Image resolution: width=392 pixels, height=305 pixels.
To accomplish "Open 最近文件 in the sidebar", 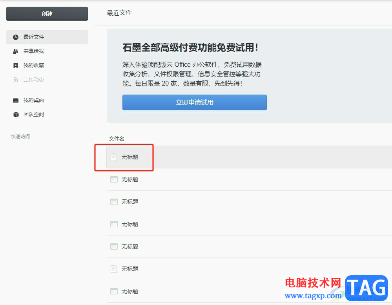I will coord(47,37).
